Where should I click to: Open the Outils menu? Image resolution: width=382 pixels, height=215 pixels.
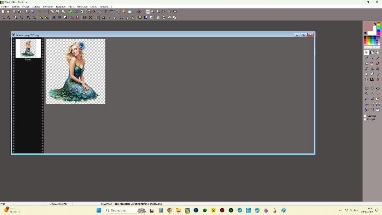click(x=93, y=7)
